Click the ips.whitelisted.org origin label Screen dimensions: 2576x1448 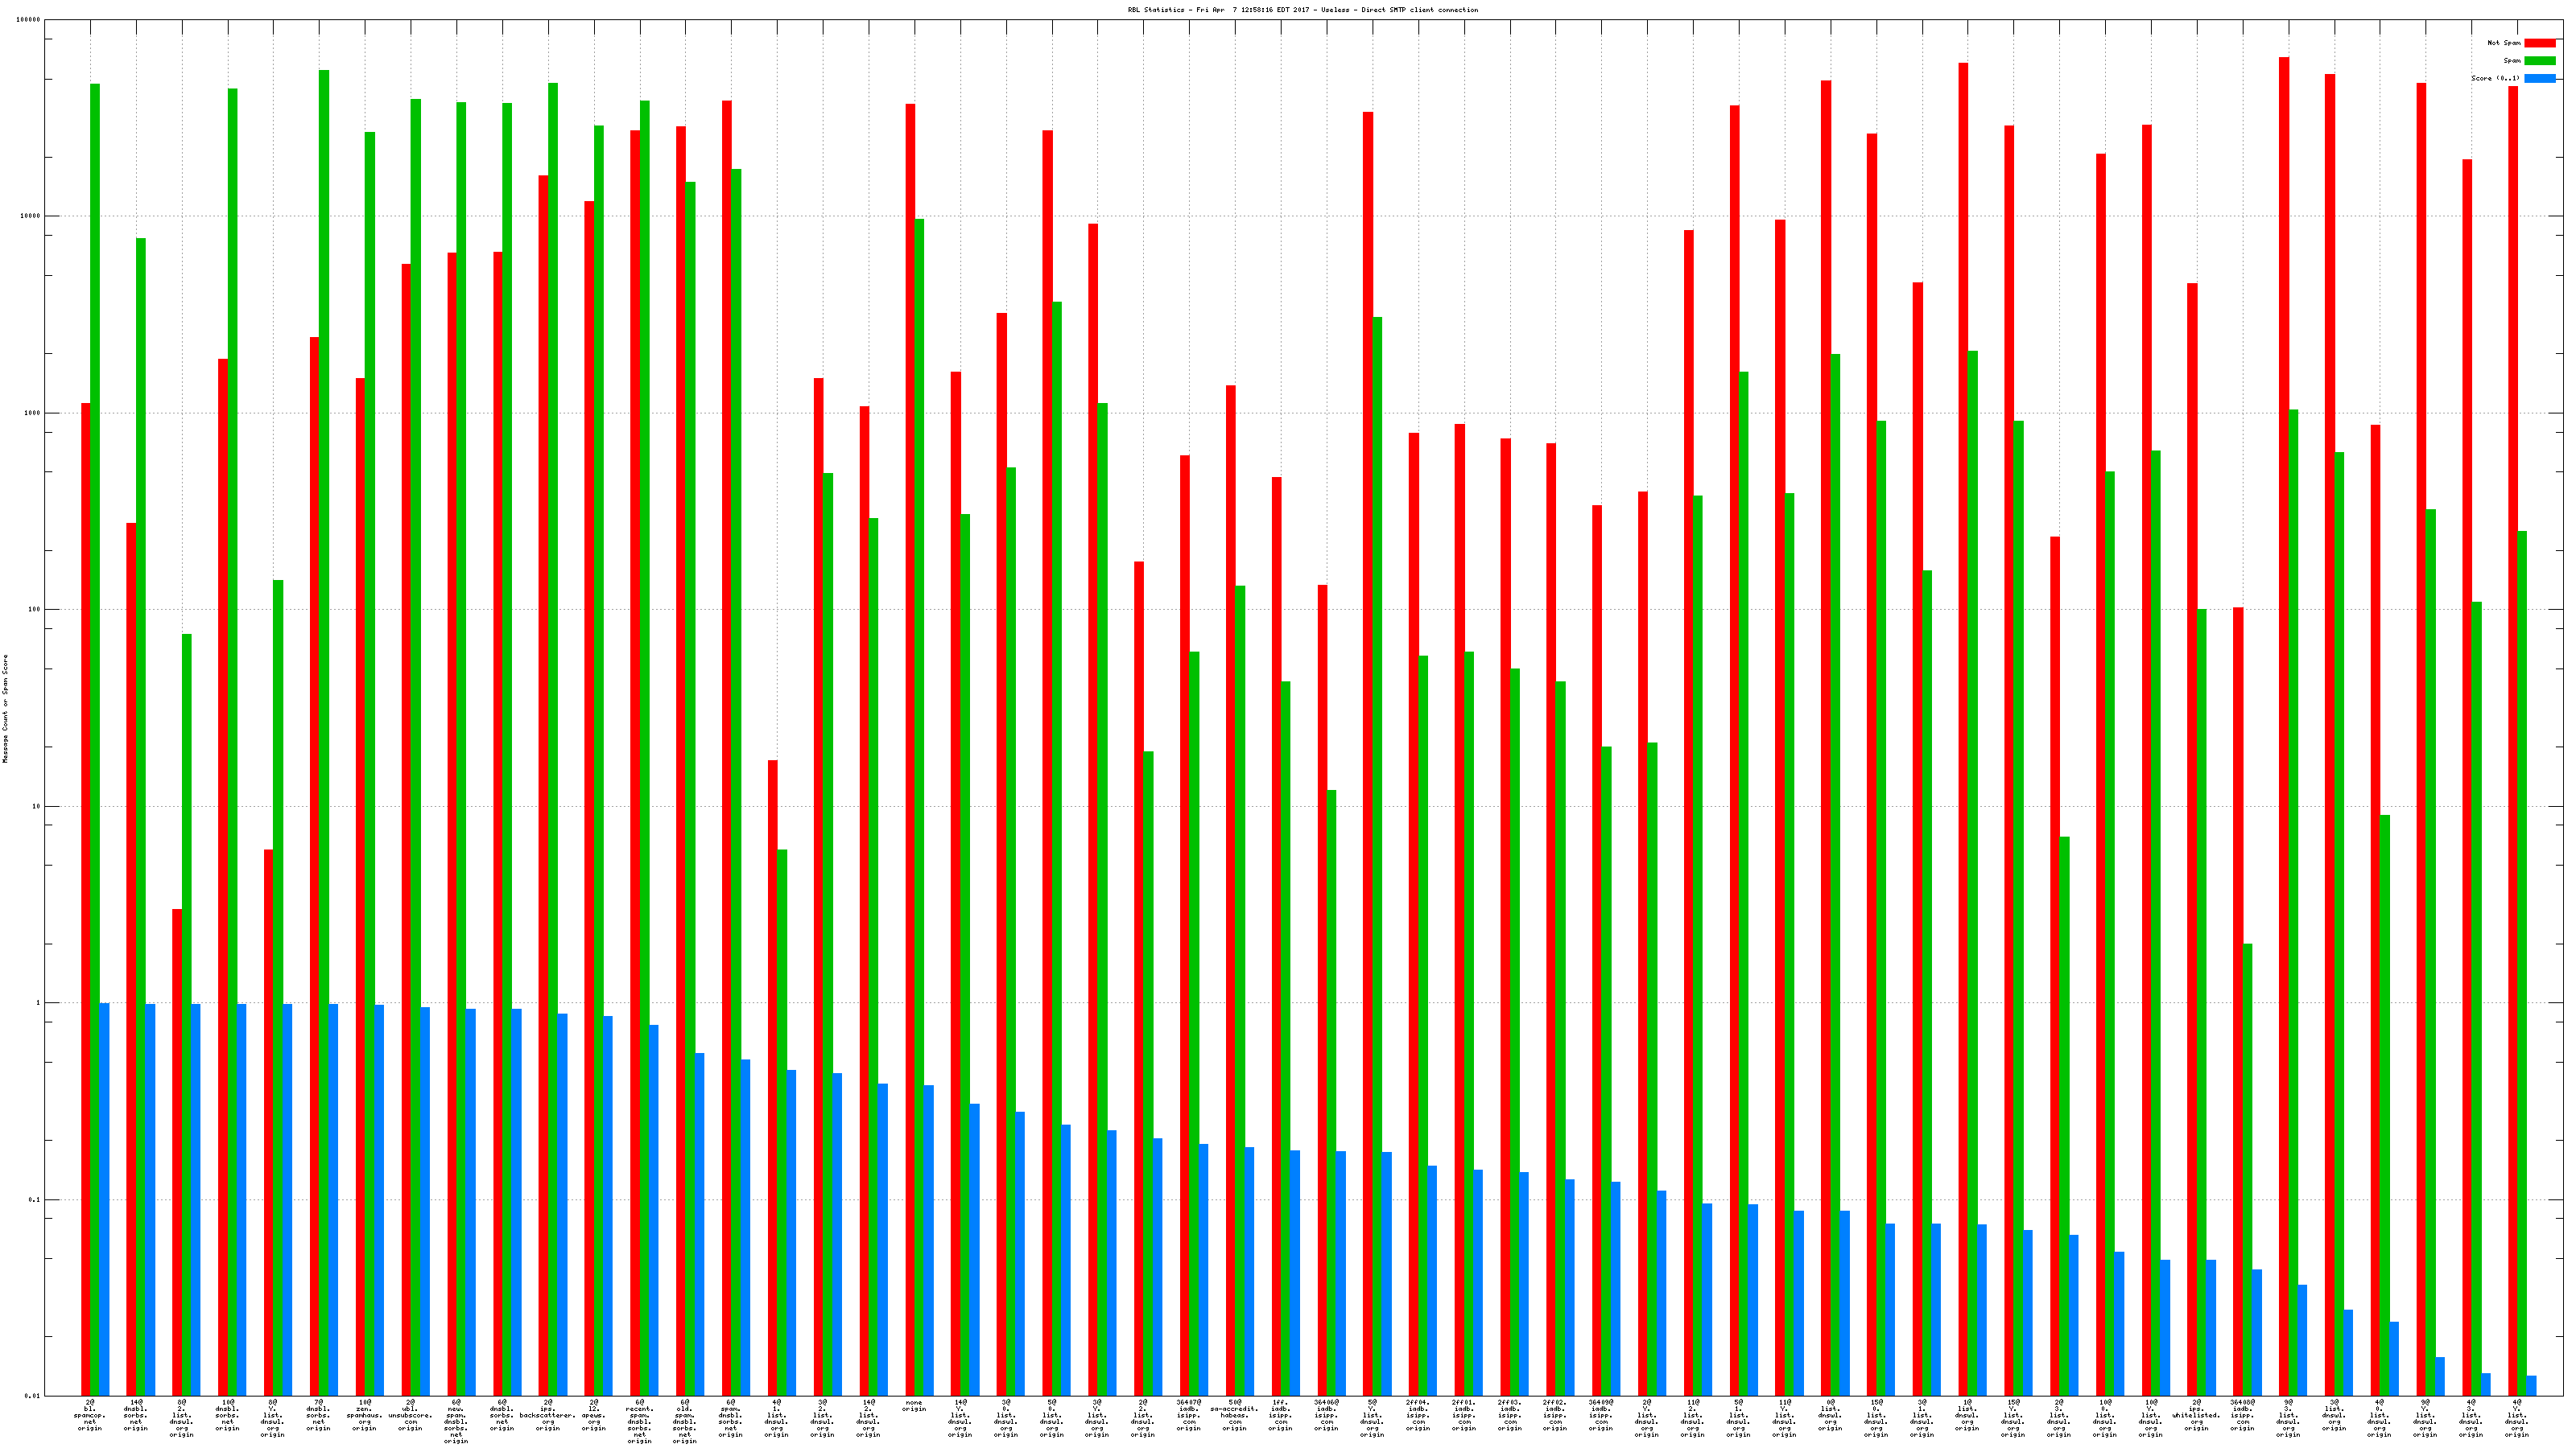pos(2196,1416)
